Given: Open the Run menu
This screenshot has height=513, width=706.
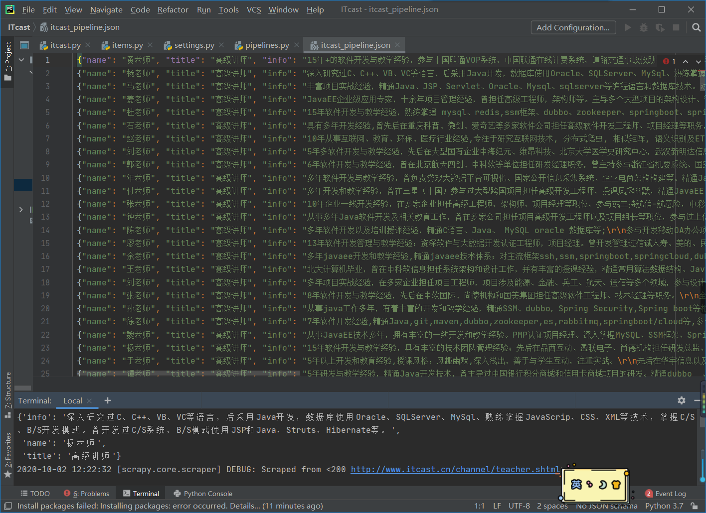Looking at the screenshot, I should (x=204, y=9).
